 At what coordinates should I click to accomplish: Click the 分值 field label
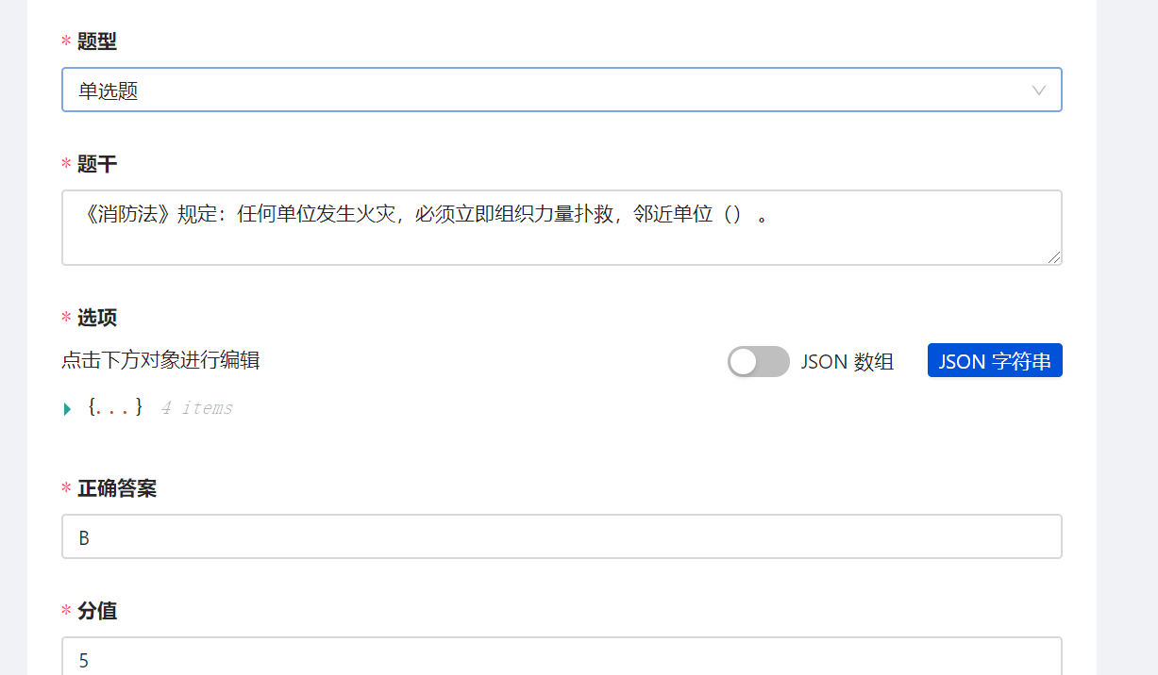(x=97, y=611)
